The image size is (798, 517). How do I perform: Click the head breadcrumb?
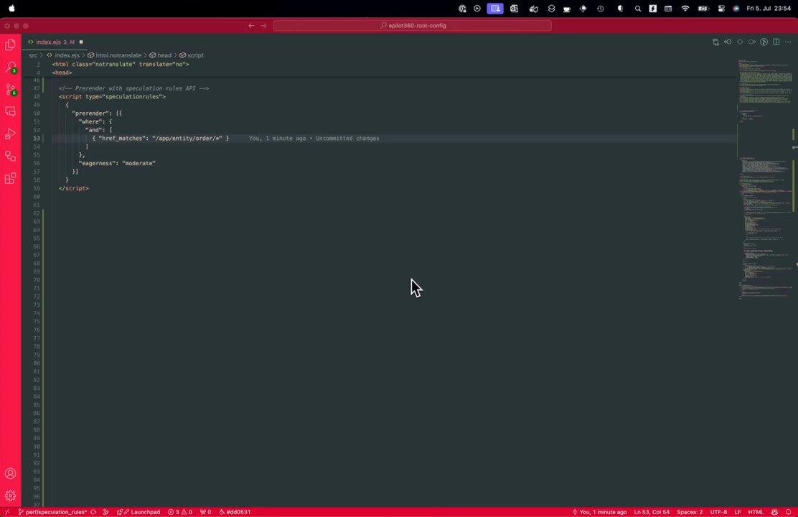click(x=164, y=55)
